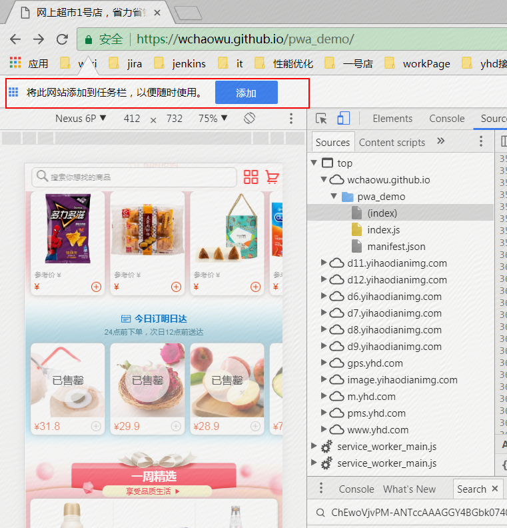This screenshot has width=507, height=528.
Task: Reload the page with the refresh icon
Action: pyautogui.click(x=62, y=39)
